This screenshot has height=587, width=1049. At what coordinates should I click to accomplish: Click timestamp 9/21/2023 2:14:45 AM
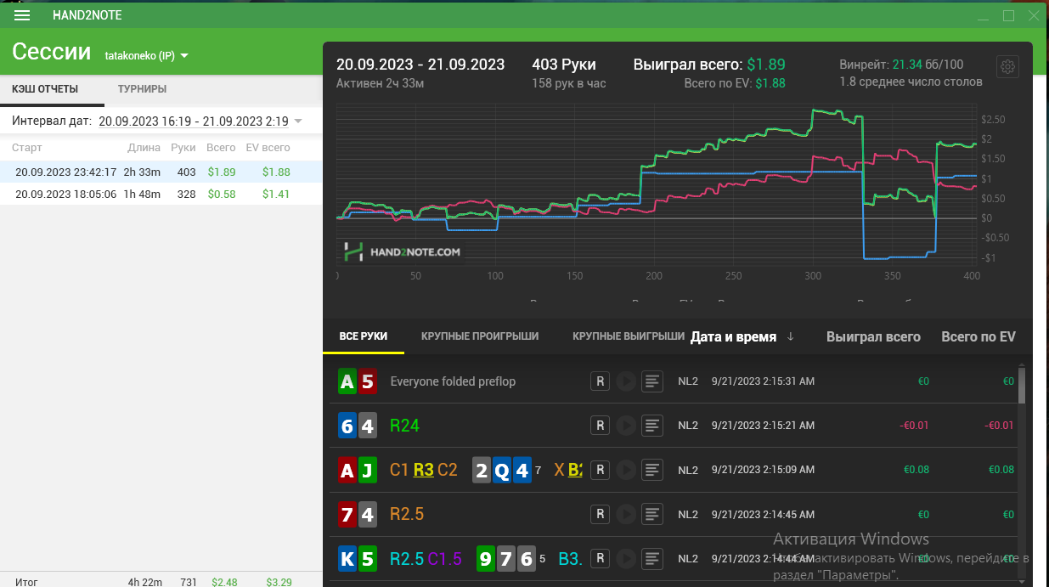(763, 514)
